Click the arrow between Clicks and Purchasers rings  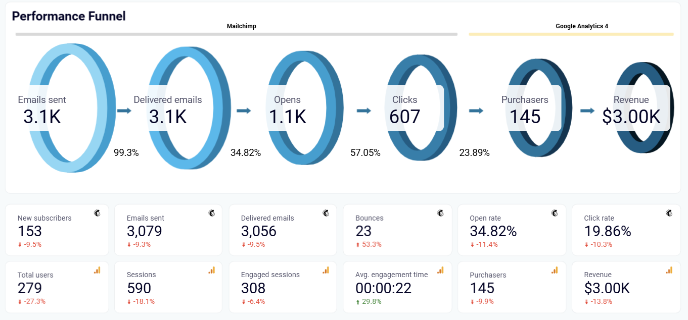(476, 111)
